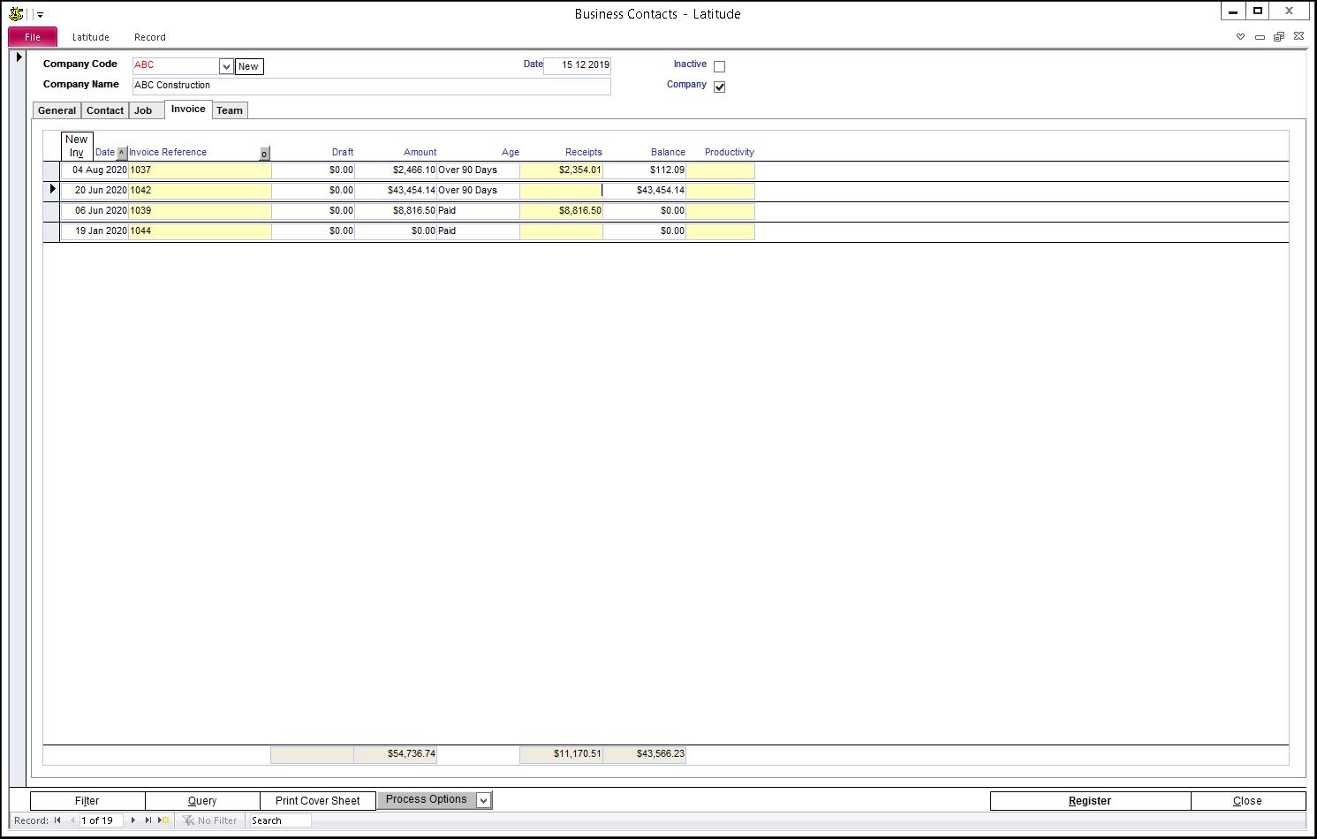Jump to the last record in navigator

point(148,820)
